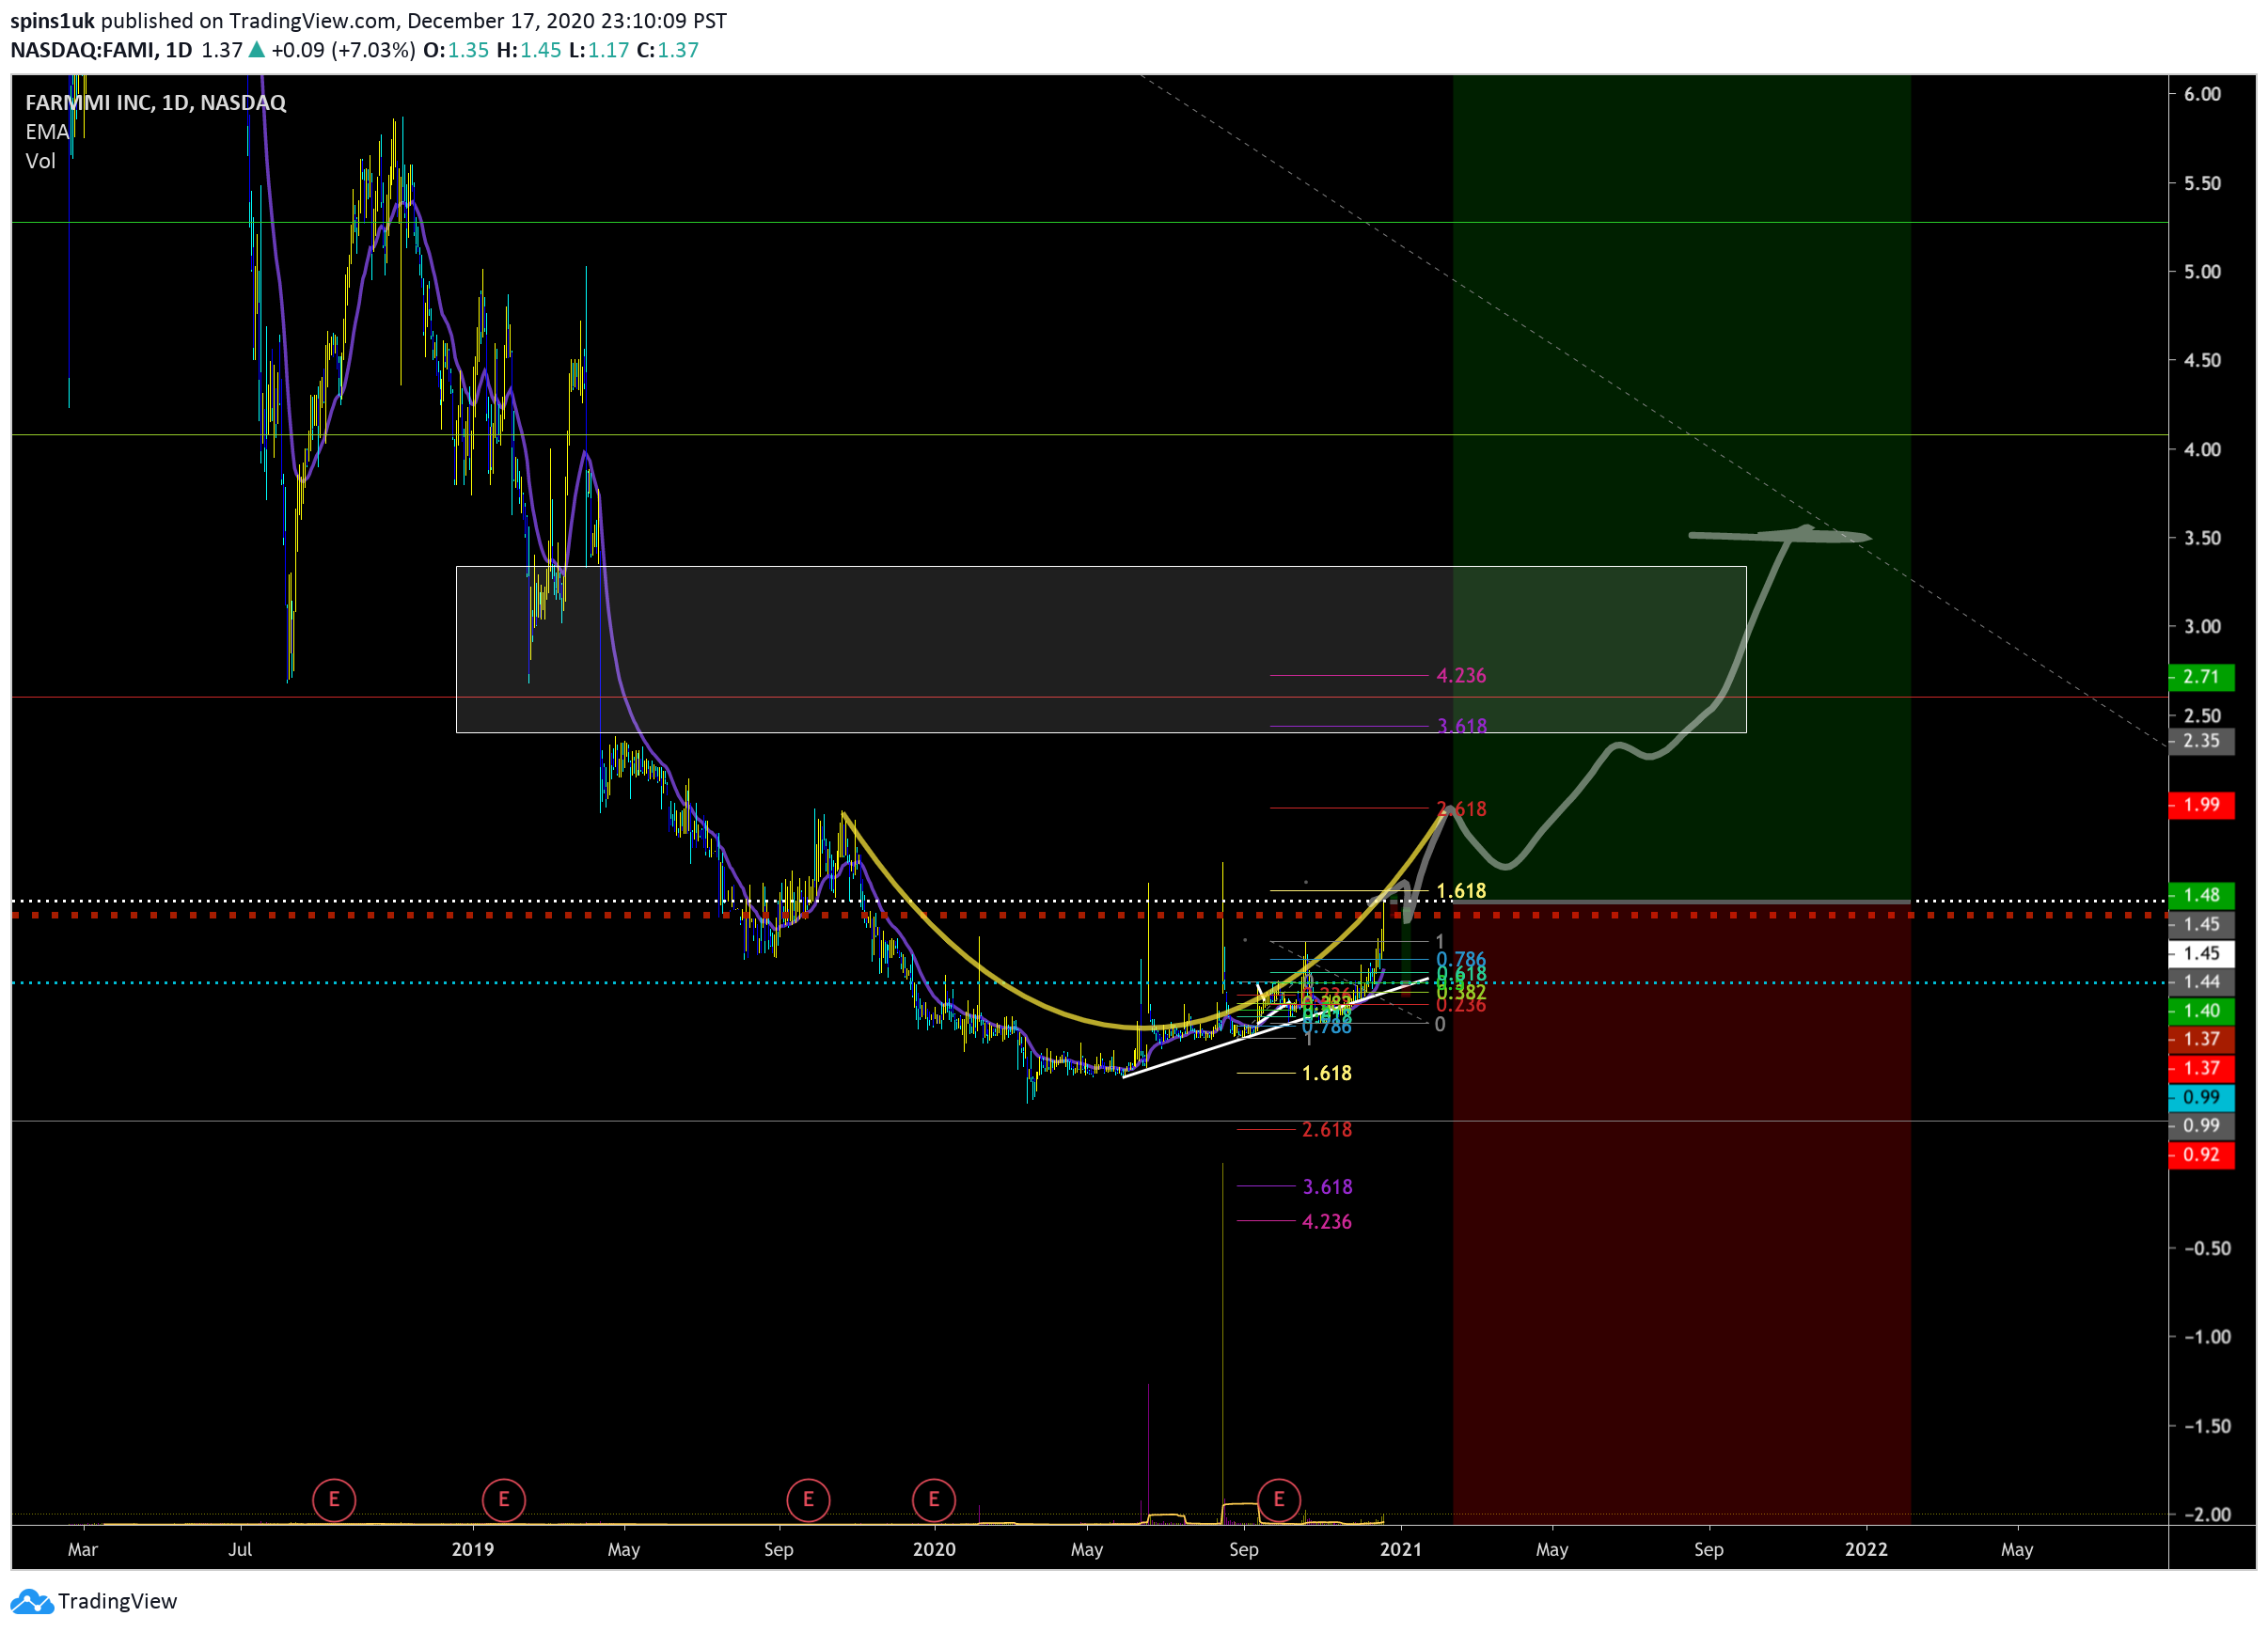2268x1632 pixels.
Task: Click the blue 0.786 Fibonacci label near 2021
Action: (1461, 959)
